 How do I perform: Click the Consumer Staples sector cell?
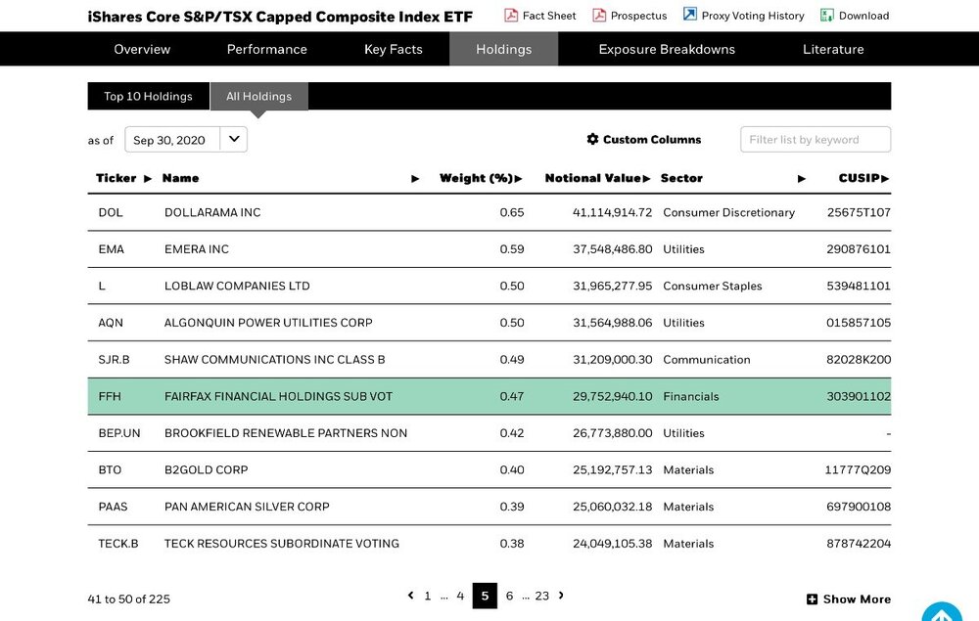pos(713,287)
